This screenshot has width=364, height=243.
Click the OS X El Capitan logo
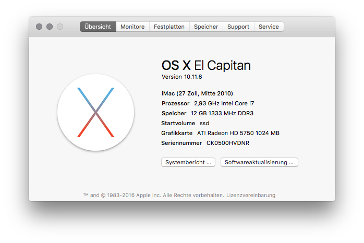(x=95, y=112)
